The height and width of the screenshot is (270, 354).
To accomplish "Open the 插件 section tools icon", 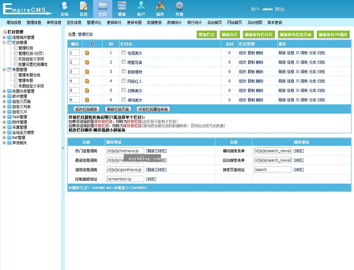I will pos(160,6).
